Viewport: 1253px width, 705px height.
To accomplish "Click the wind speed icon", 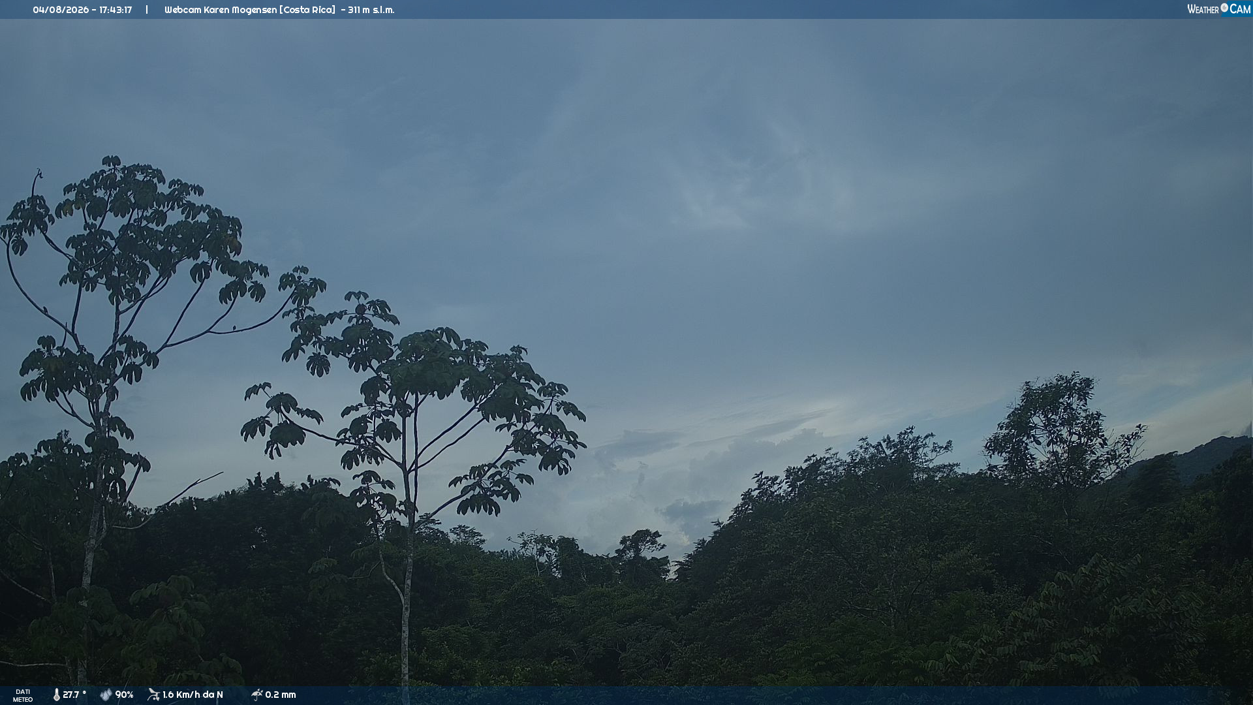I will [153, 695].
